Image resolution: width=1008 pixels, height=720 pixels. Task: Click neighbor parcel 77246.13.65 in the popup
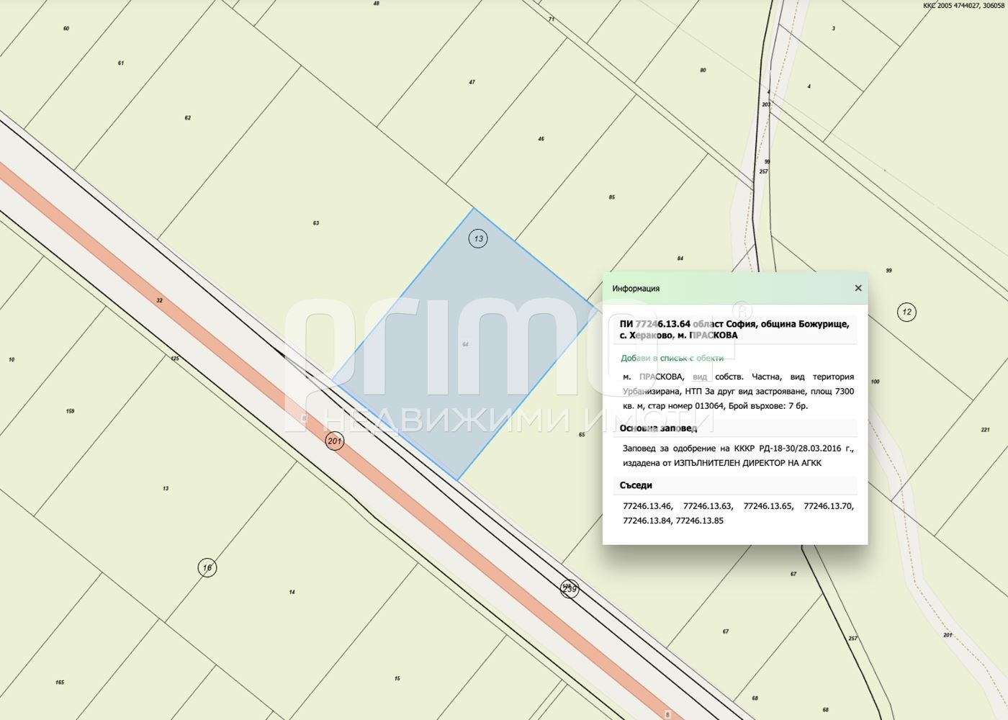[768, 506]
